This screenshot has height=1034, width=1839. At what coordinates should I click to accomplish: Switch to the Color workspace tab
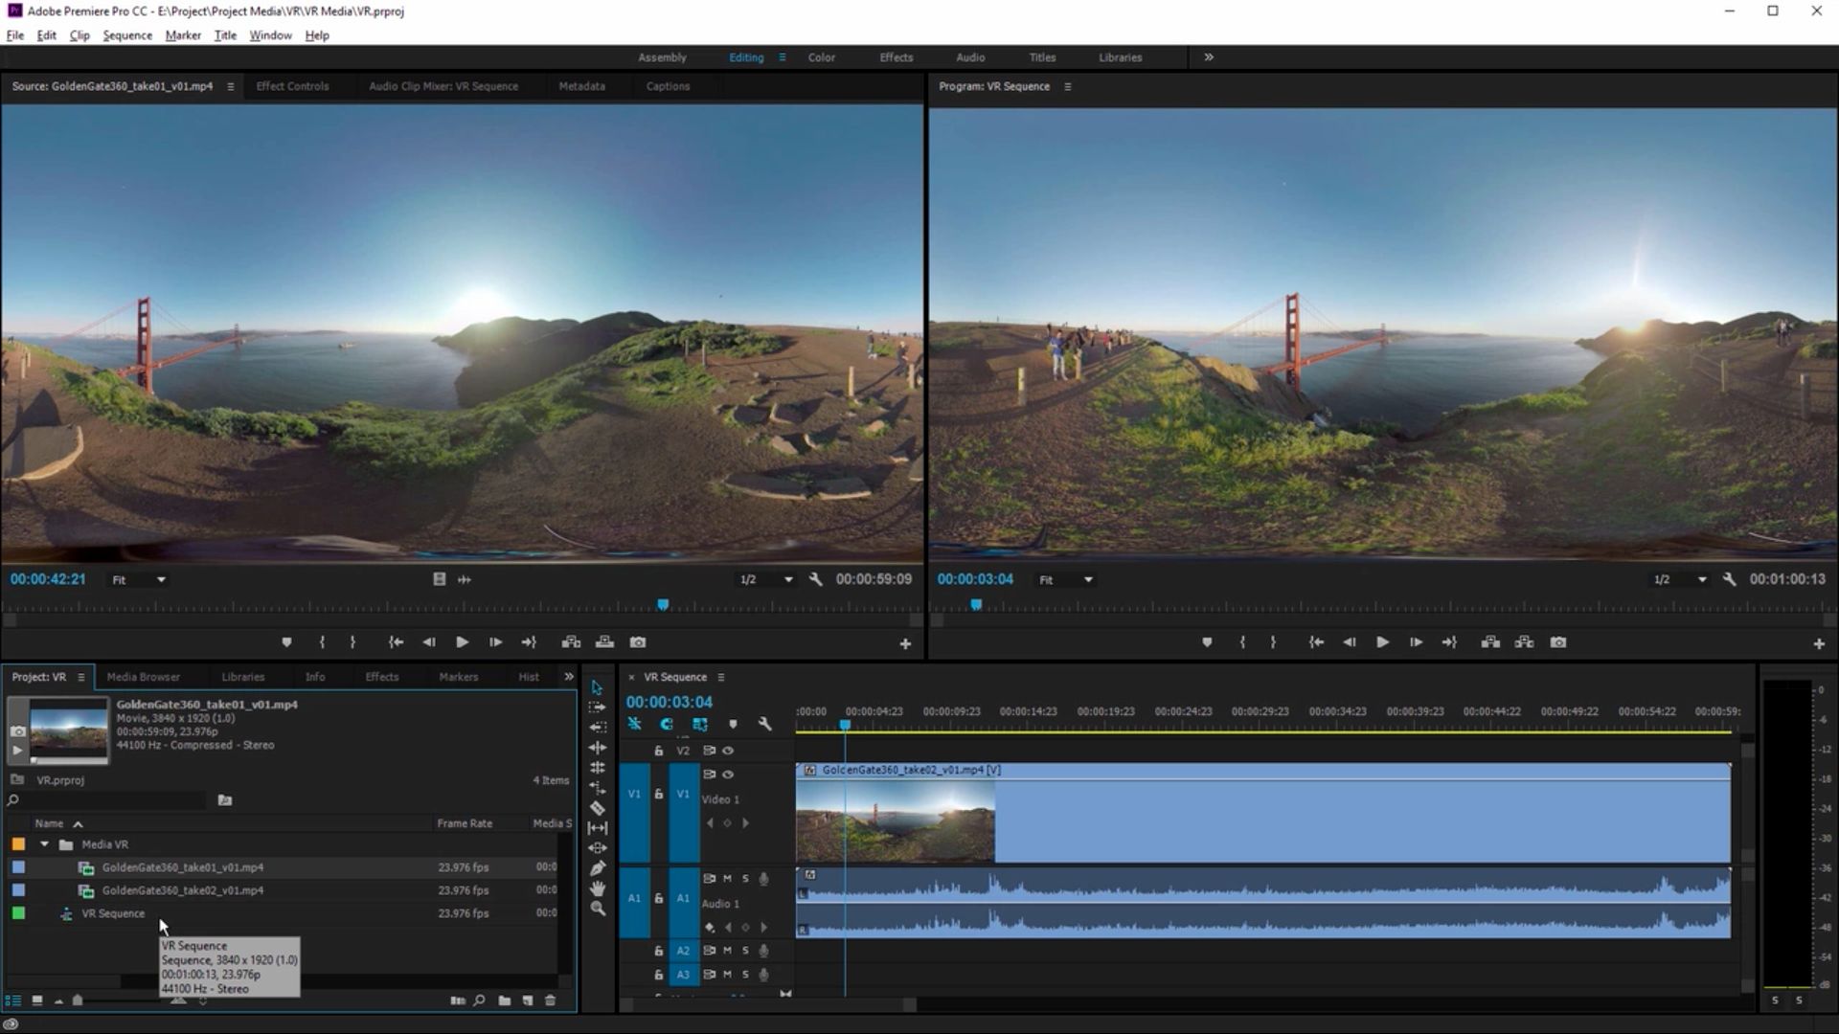821,57
